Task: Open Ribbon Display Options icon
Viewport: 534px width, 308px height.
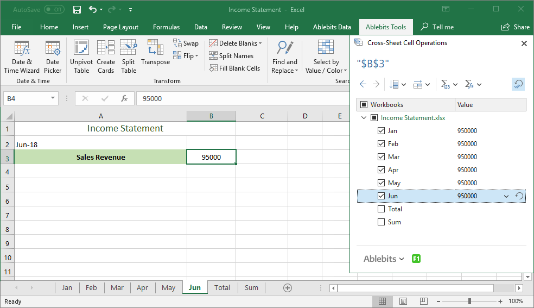Action: (x=446, y=9)
